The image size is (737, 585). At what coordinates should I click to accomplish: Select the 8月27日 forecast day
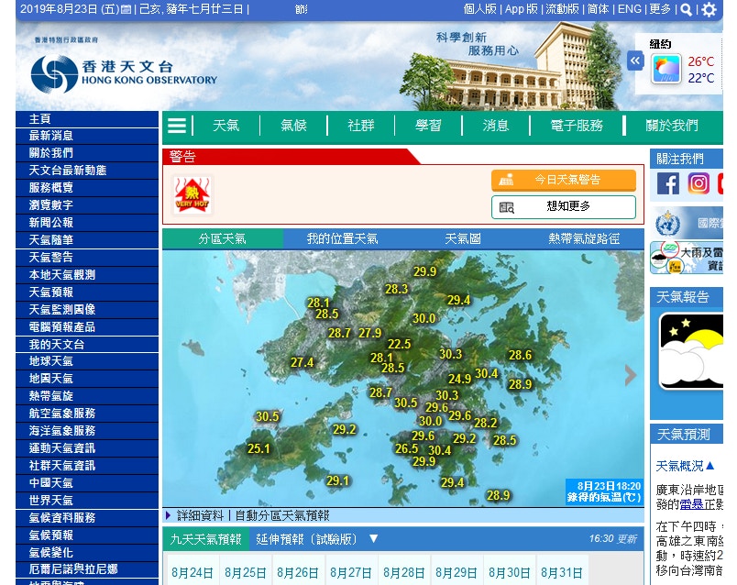(x=351, y=572)
